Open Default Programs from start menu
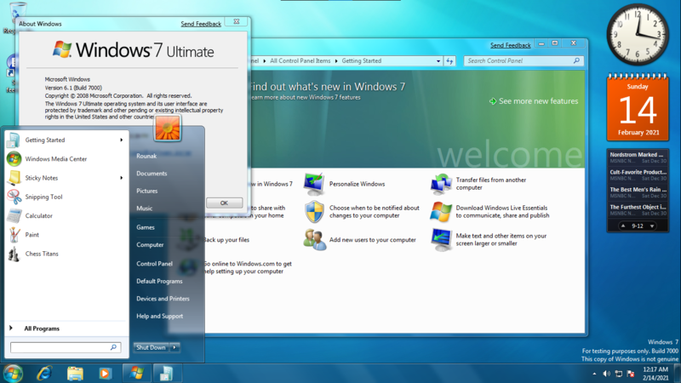Viewport: 681px width, 383px height. (x=159, y=281)
